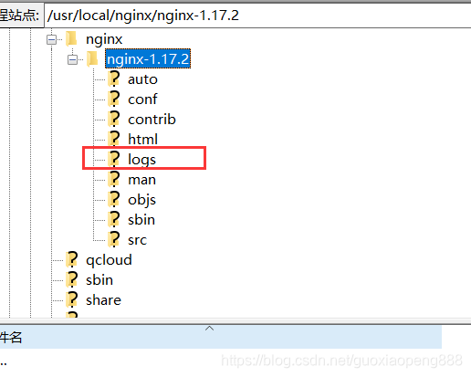This screenshot has width=471, height=377.
Task: Click the man folder question-mark icon
Action: point(114,179)
